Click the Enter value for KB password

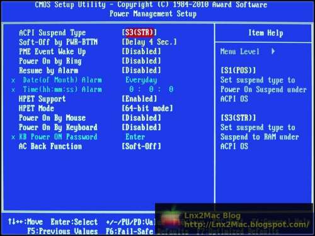[135, 137]
